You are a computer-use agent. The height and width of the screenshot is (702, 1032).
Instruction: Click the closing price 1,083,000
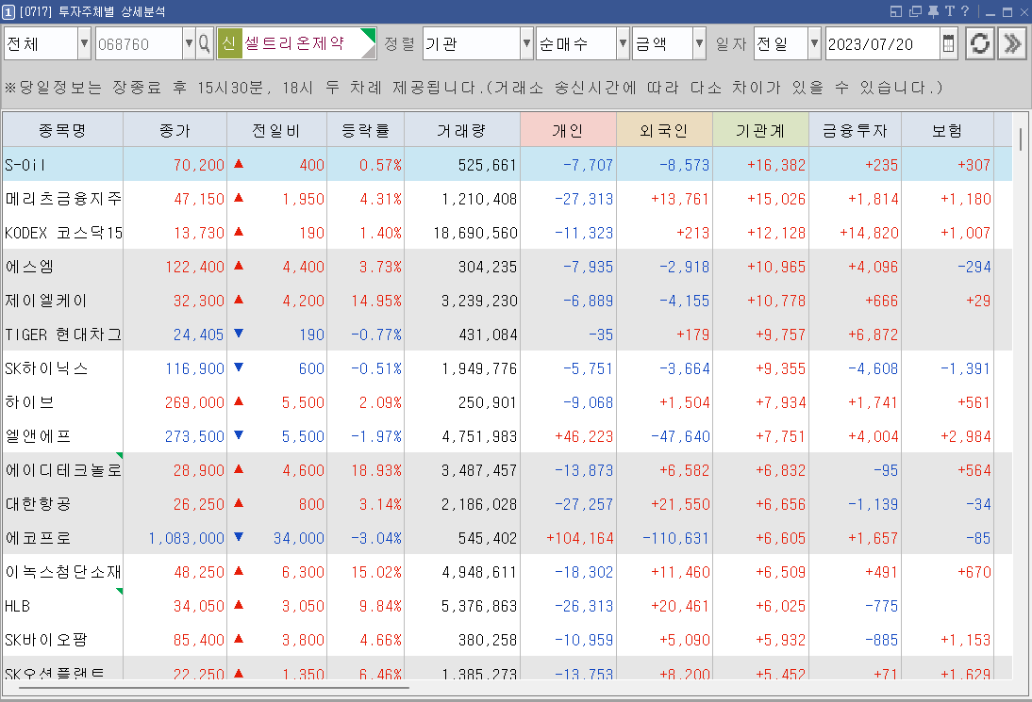click(186, 538)
